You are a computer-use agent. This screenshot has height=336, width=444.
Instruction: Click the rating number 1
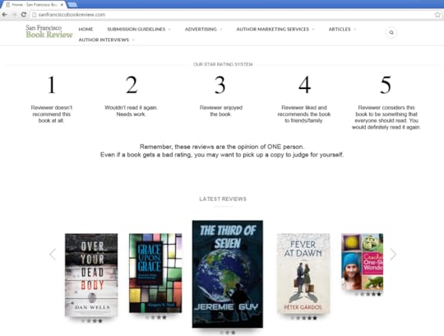click(x=51, y=85)
